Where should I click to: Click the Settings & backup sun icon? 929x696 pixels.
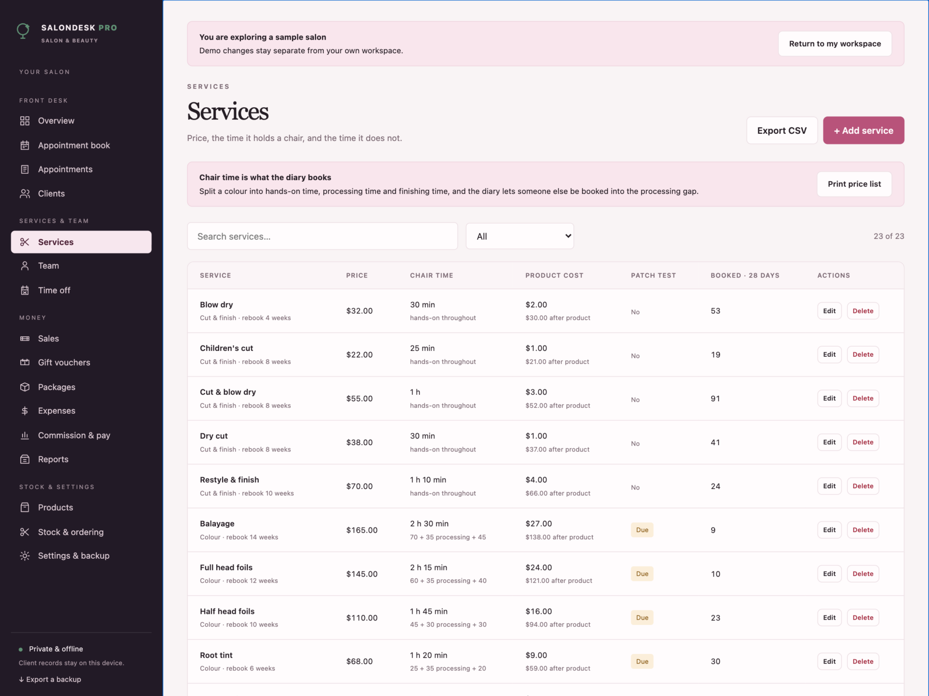[x=25, y=556]
